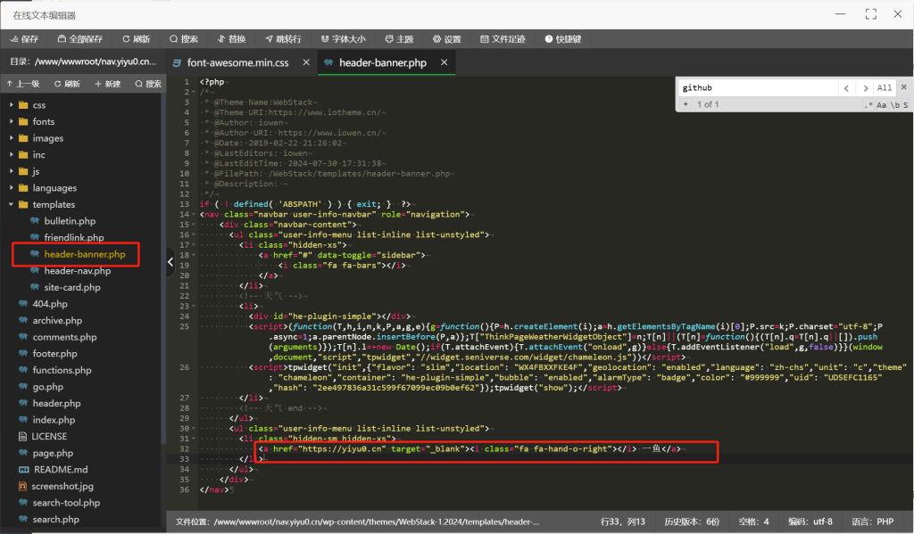Open README.md in the file tree
This screenshot has height=534, width=914.
[61, 469]
